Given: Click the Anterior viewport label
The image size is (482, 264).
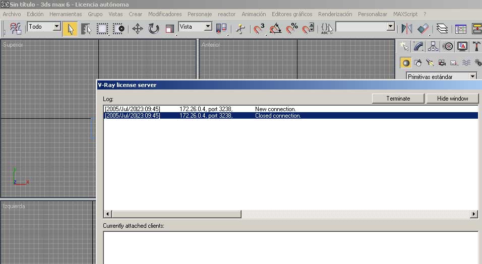Looking at the screenshot, I should pos(211,45).
